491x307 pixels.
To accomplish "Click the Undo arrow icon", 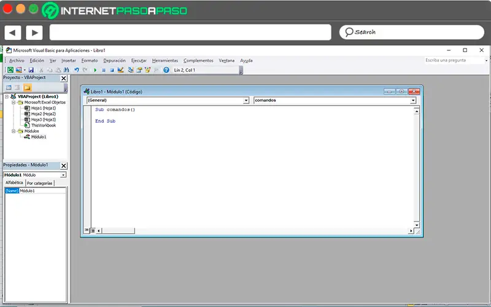I will (76, 70).
